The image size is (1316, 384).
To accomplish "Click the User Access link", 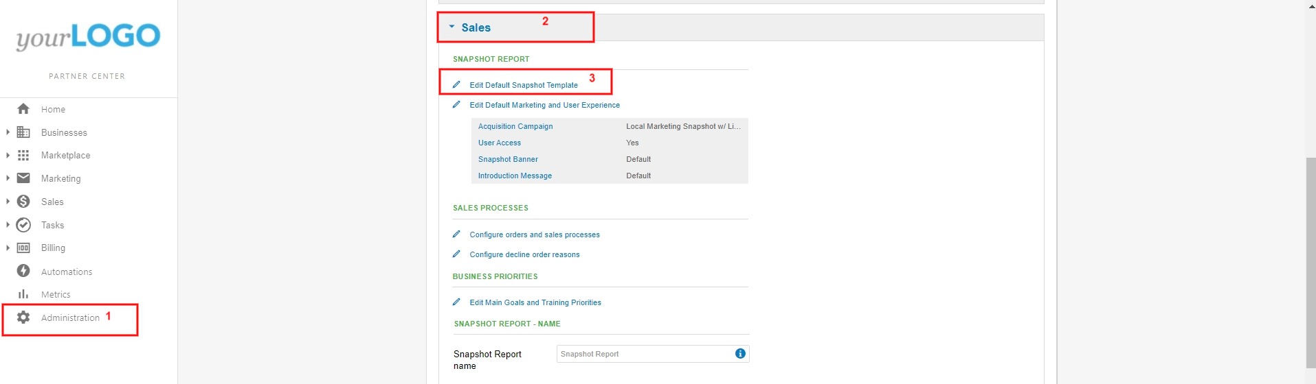I will [500, 143].
